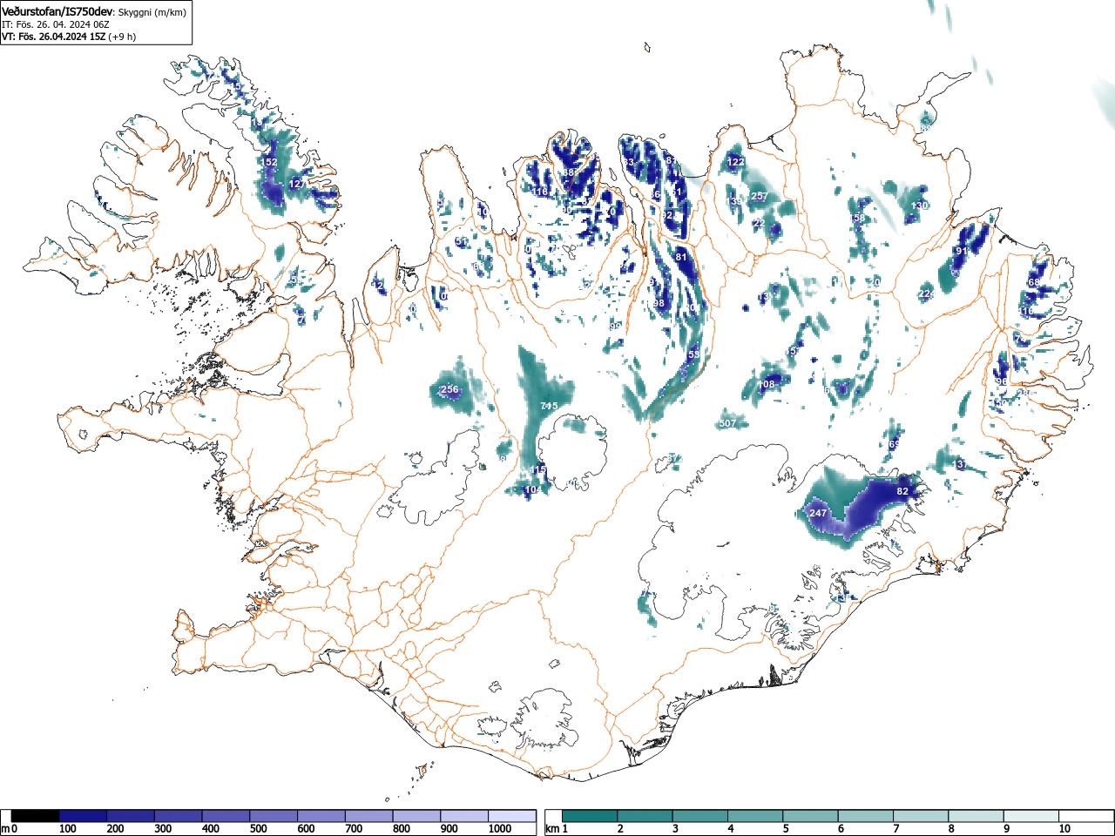Click the "130" visibility value label

coord(920,206)
